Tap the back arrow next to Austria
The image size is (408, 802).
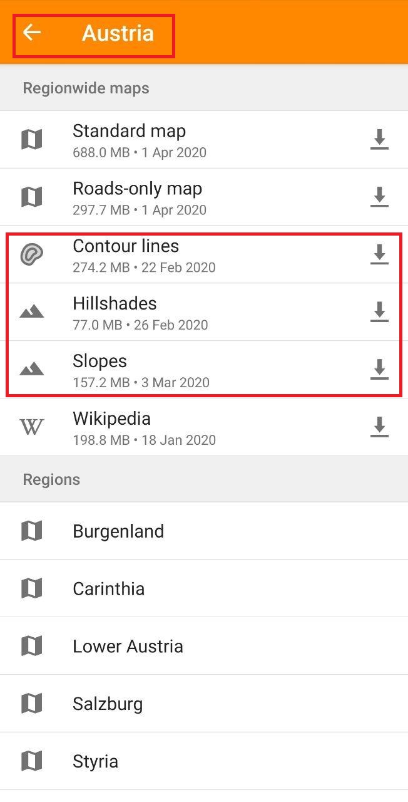[31, 33]
